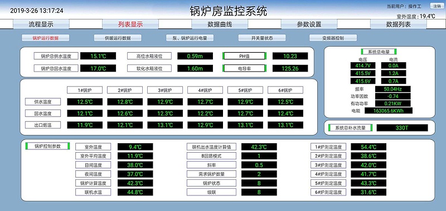This screenshot has height=211, width=446.
Task: Click the 1#锅炉 column header
Action: tap(85, 90)
